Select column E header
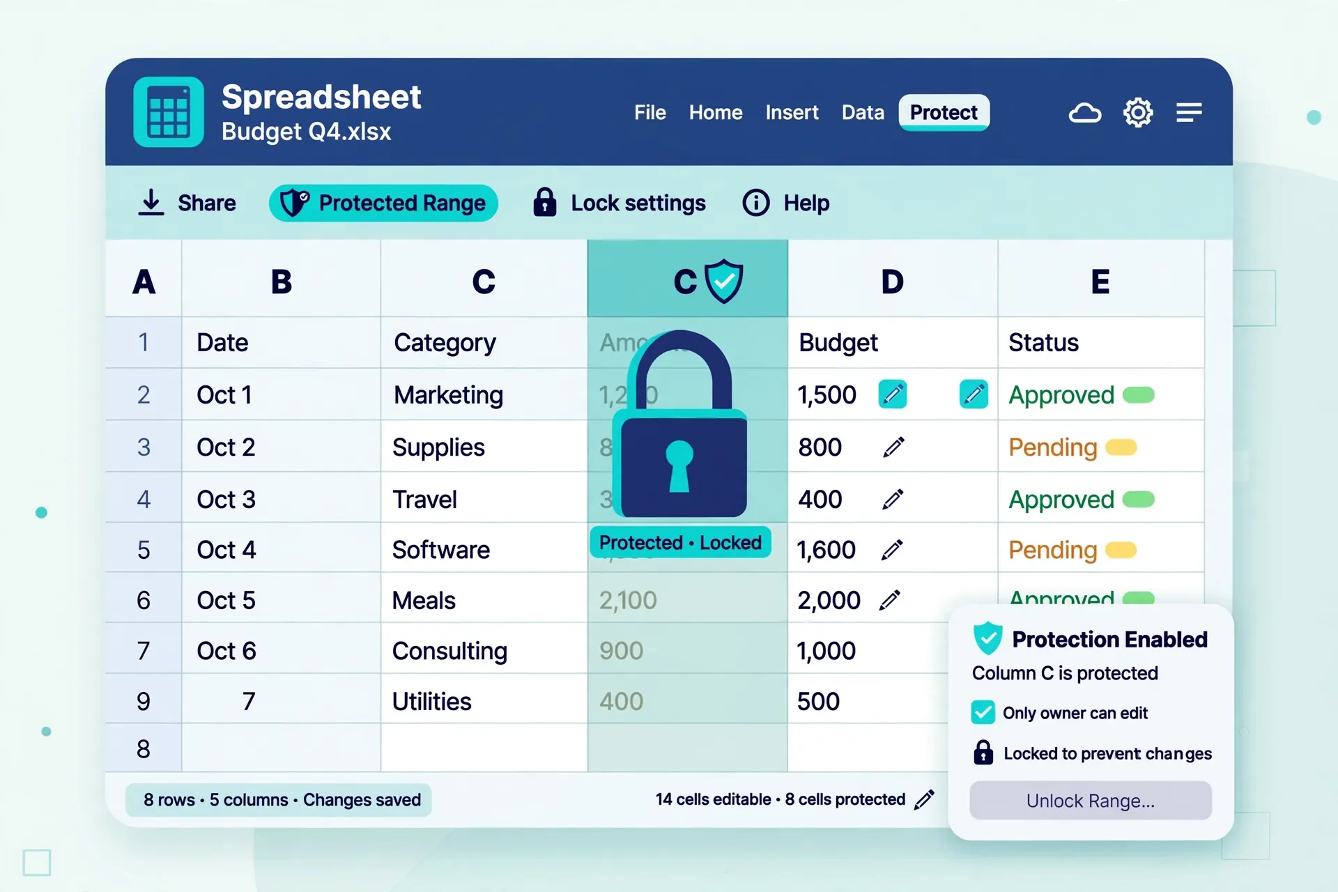This screenshot has height=892, width=1338. [x=1101, y=279]
